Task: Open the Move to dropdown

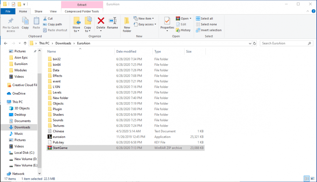Action: pos(76,29)
